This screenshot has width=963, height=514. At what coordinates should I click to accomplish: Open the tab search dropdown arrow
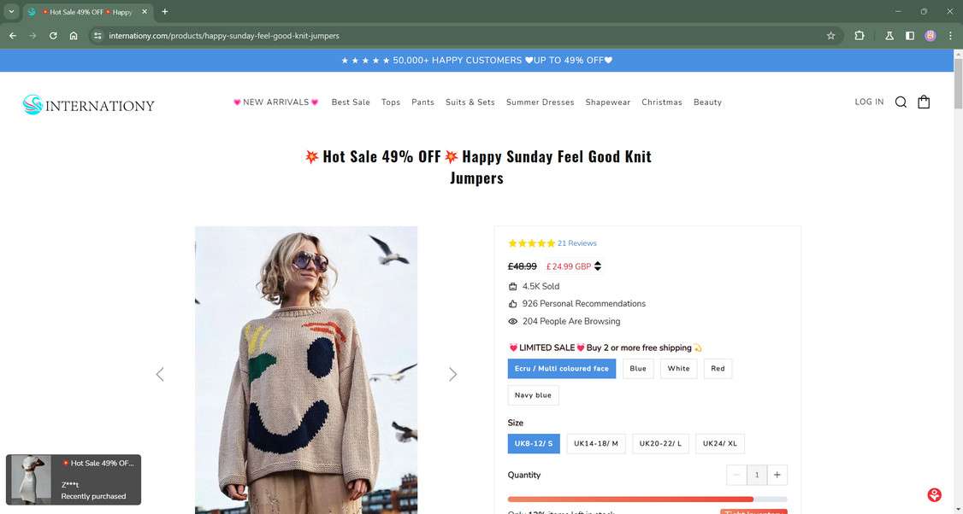click(11, 12)
